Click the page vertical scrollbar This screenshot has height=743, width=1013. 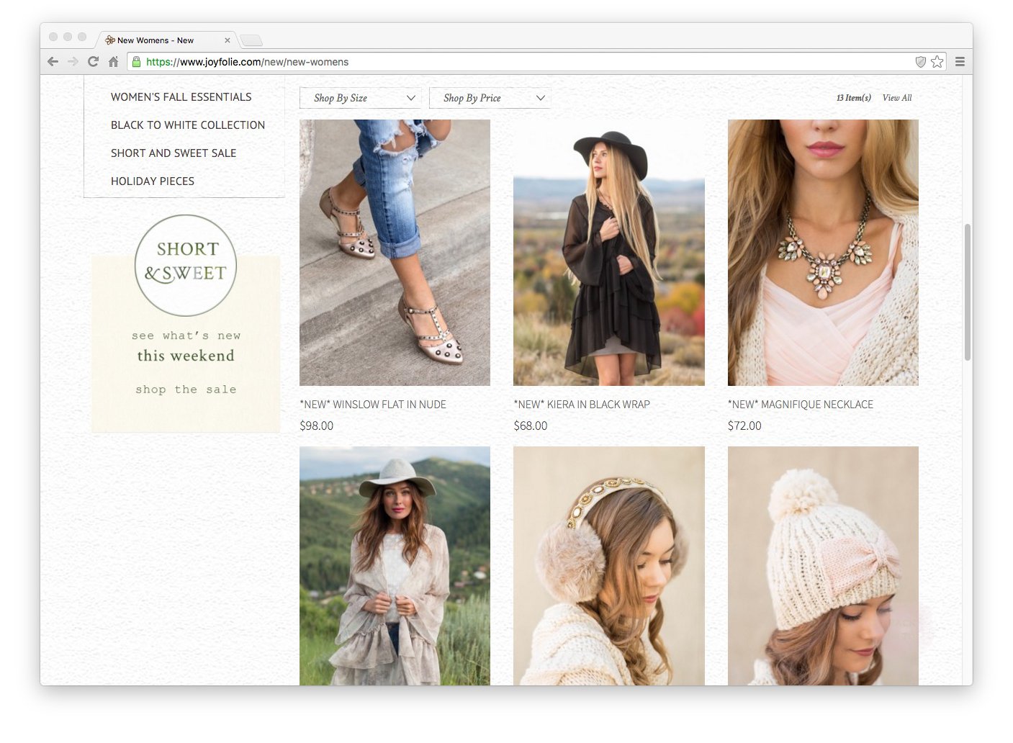967,292
